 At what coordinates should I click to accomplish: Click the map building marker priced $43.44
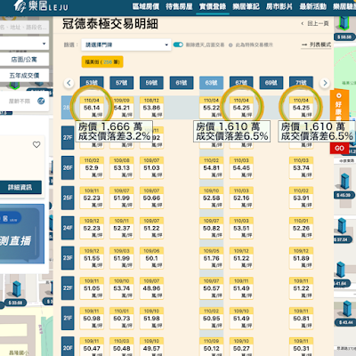pos(345,313)
